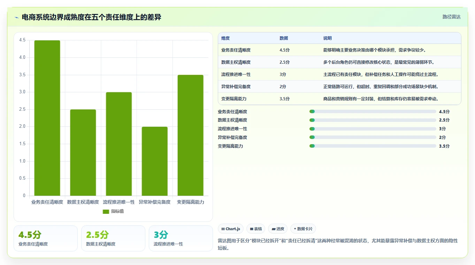Click the 2.5分 value in table
Image resolution: width=475 pixels, height=265 pixels.
[285, 62]
